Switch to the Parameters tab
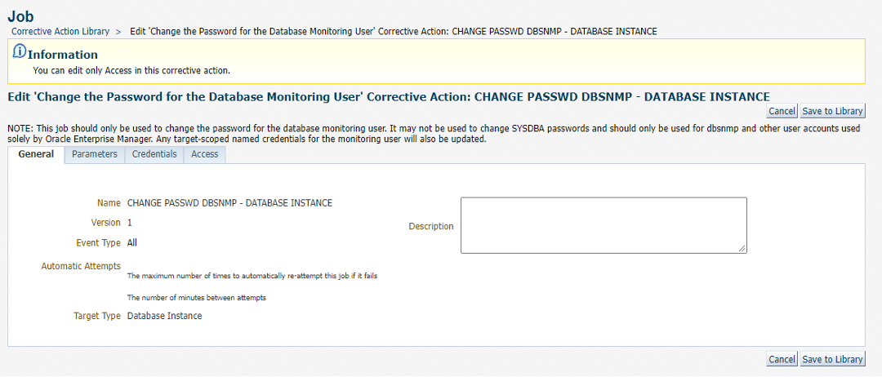882x377 pixels. coord(95,154)
